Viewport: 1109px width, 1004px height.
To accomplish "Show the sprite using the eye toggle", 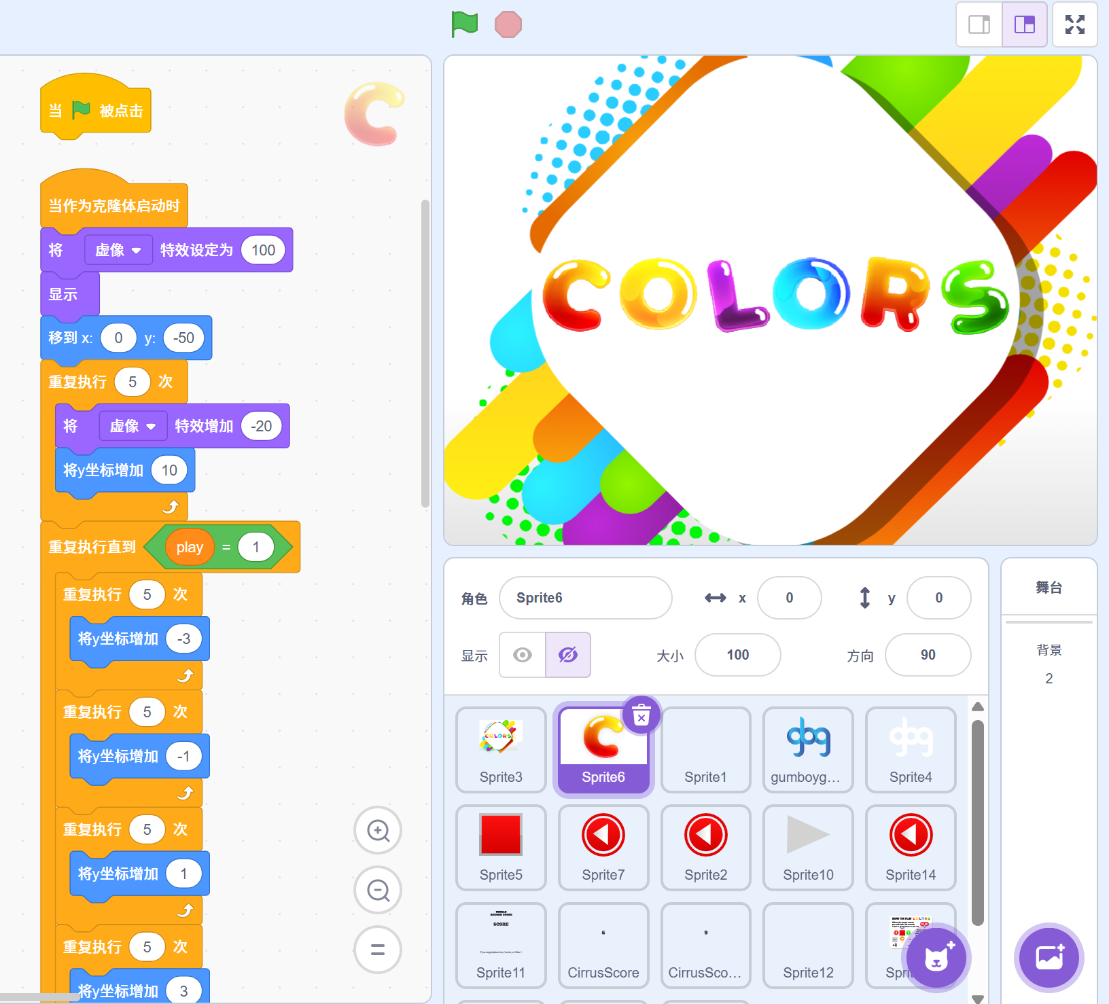I will tap(523, 655).
